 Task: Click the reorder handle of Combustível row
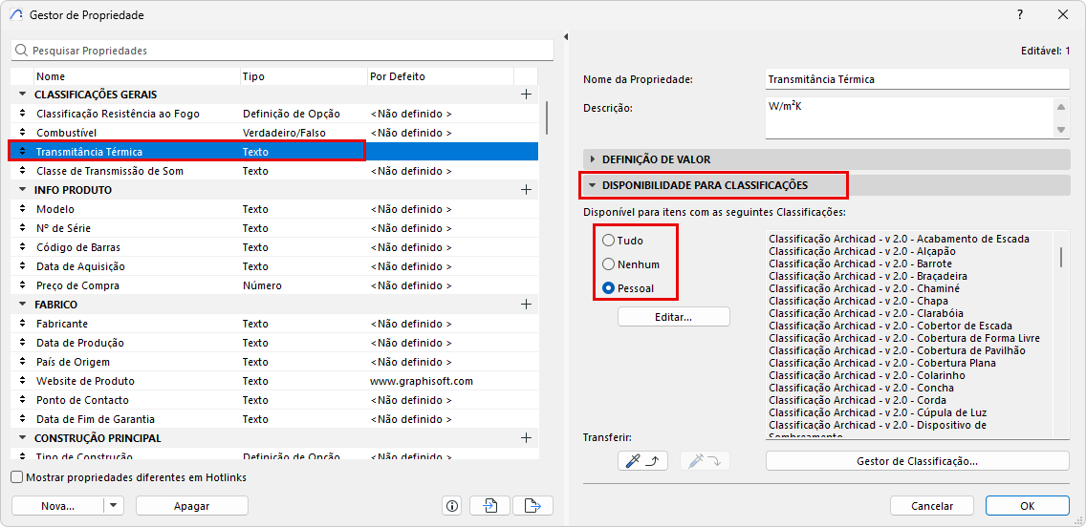coord(22,132)
